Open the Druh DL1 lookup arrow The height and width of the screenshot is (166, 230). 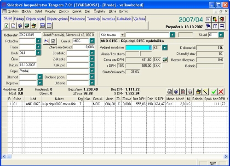[x=39, y=53]
